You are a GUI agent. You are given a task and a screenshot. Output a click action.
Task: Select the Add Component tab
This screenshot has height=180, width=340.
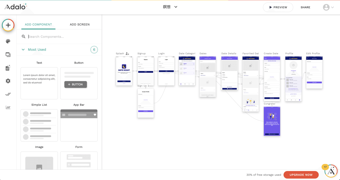pos(38,24)
